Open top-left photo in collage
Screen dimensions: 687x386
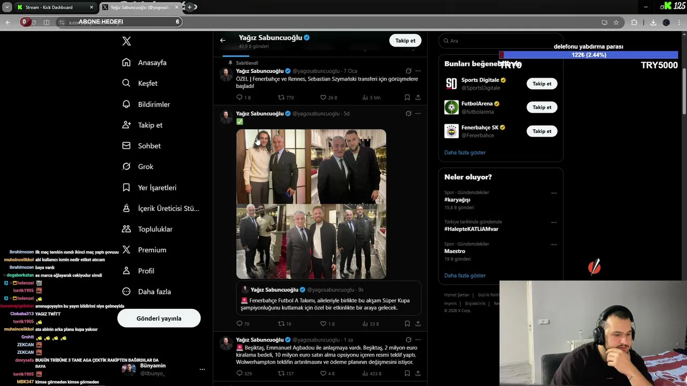273,166
